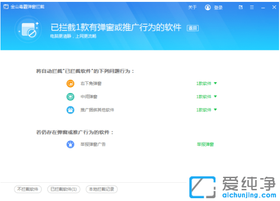Viewport: 280px width, 201px height.
Task: Open the hamburger main menu icon
Action: coord(252,7)
